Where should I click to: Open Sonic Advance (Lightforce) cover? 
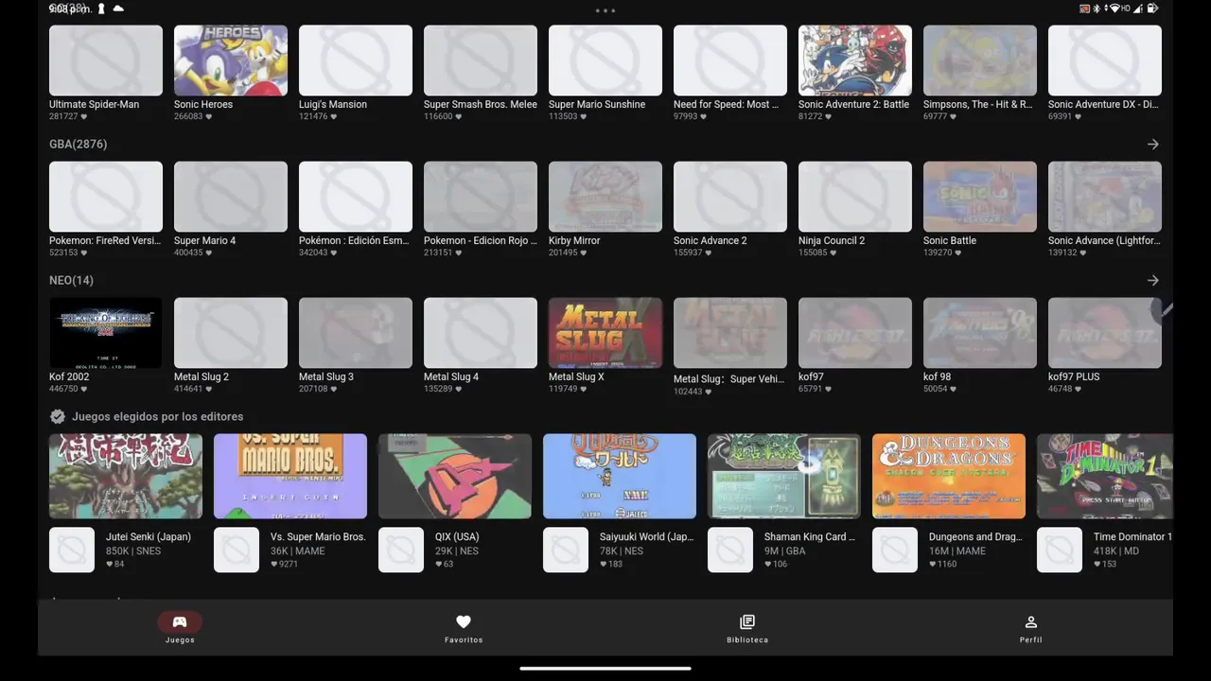pyautogui.click(x=1105, y=197)
